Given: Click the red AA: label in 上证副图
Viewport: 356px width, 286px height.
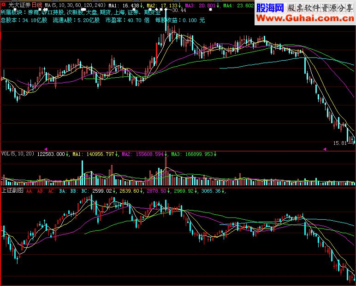Looking at the screenshot, I should 30,191.
